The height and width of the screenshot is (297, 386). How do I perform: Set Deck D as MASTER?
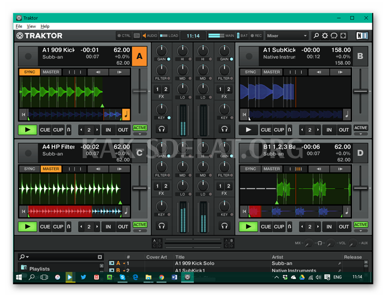[272, 168]
